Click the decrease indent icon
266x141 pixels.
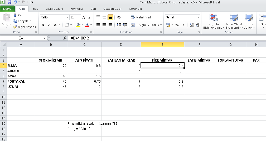119,25
